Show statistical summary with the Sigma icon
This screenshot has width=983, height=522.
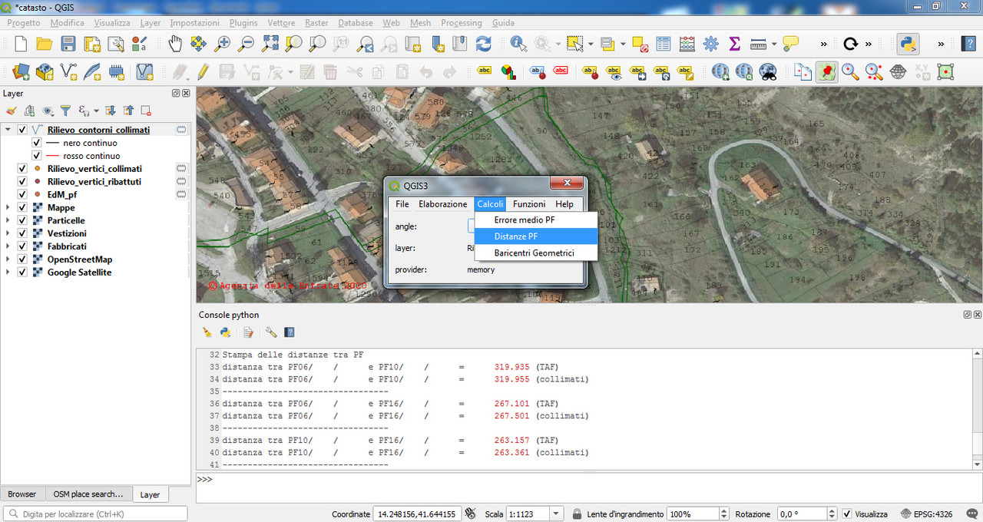click(x=734, y=44)
